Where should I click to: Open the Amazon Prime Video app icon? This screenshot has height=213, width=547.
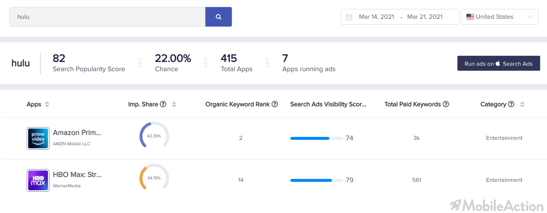tap(38, 138)
